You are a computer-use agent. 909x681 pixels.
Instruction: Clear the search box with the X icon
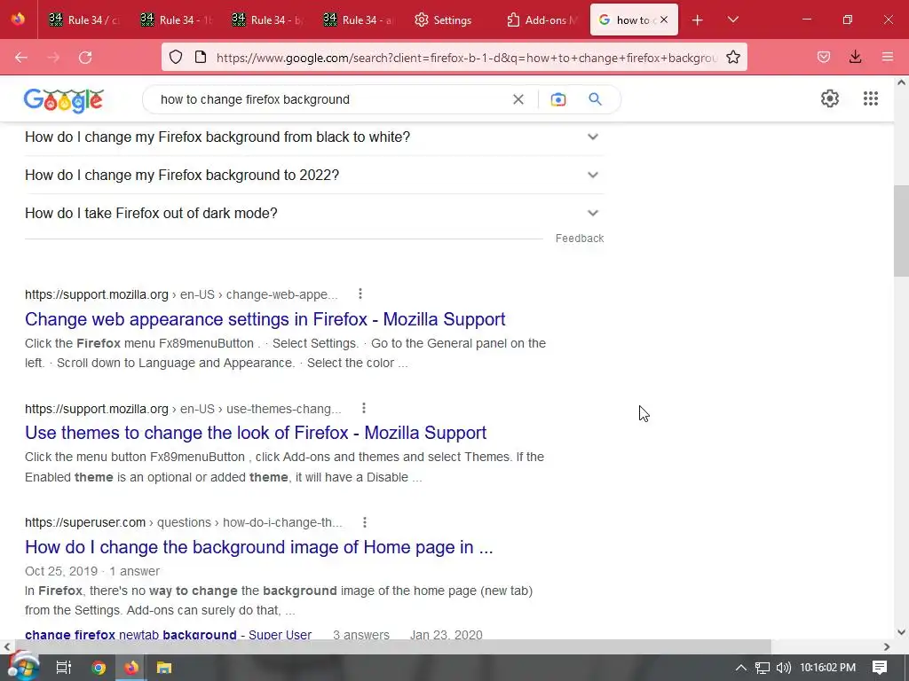pyautogui.click(x=518, y=99)
